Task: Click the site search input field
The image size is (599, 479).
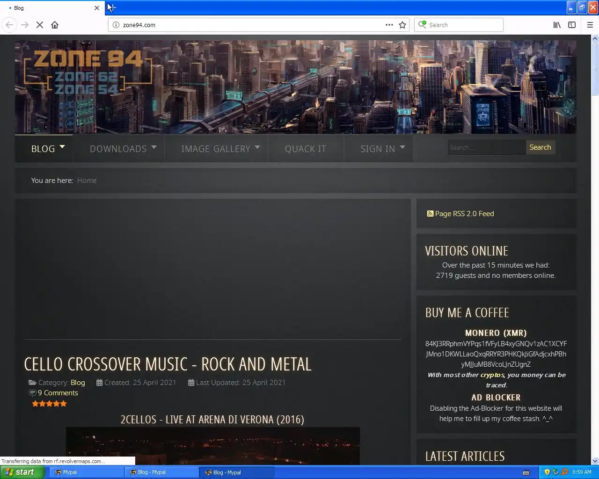Action: pyautogui.click(x=486, y=147)
